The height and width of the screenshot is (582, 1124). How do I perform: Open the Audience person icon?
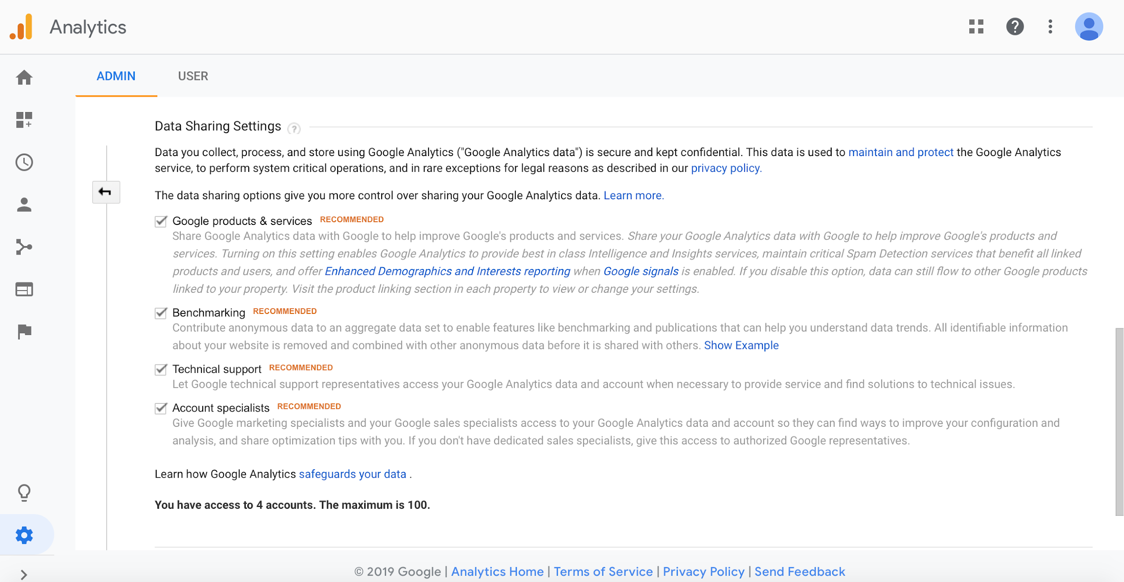[x=24, y=205]
